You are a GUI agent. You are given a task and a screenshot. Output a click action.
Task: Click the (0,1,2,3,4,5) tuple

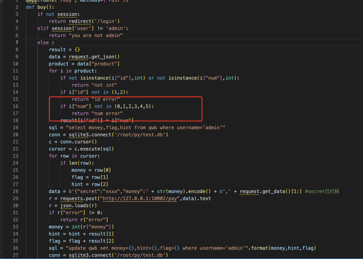[133, 106]
